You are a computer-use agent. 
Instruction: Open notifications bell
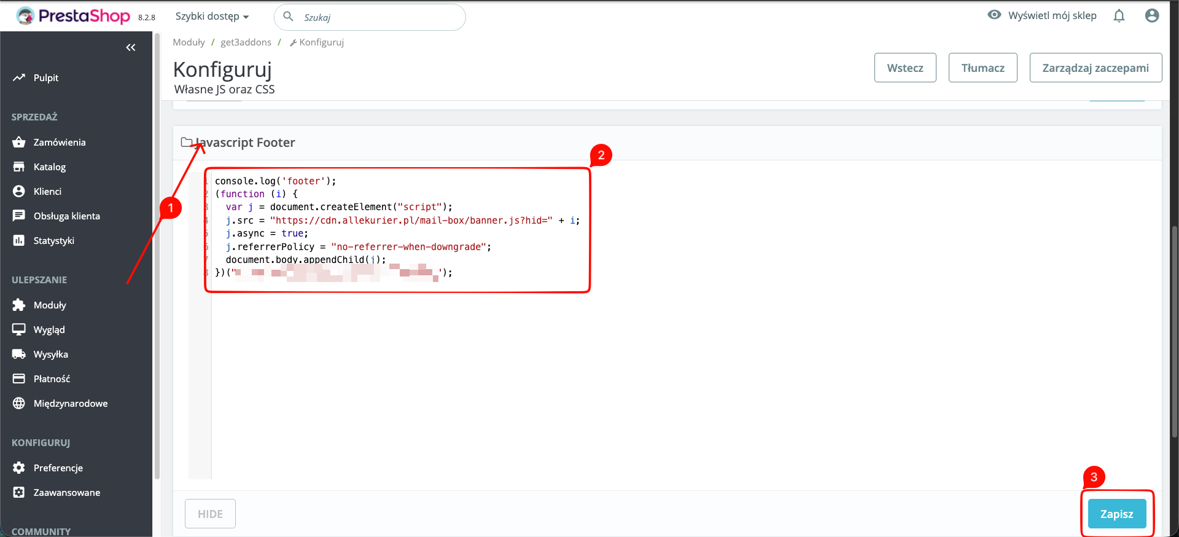(1119, 16)
